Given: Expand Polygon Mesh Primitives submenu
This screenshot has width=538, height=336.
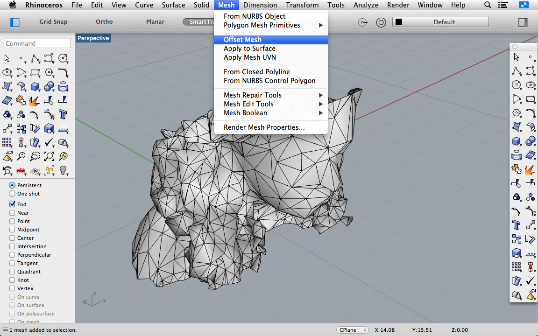Looking at the screenshot, I should (x=271, y=25).
